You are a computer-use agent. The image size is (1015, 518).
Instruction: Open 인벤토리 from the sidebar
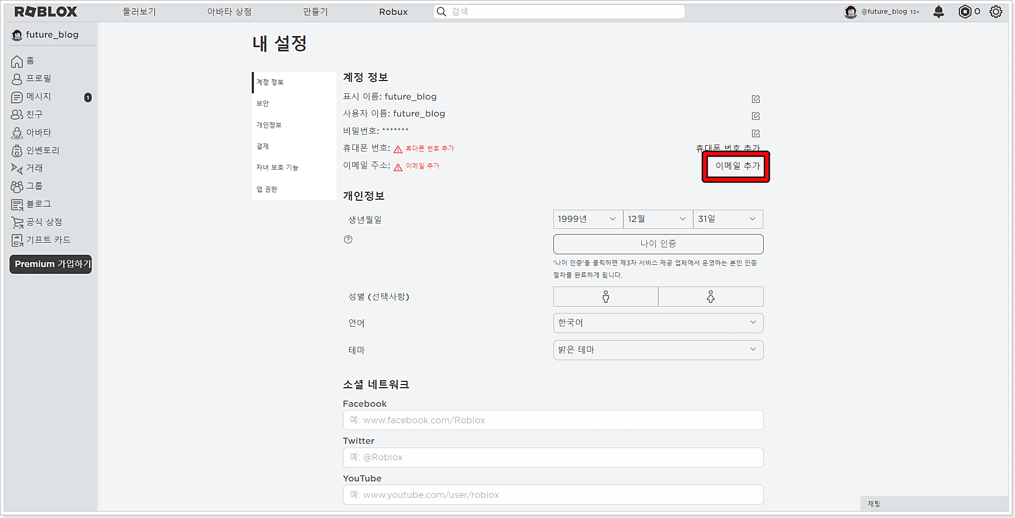41,151
